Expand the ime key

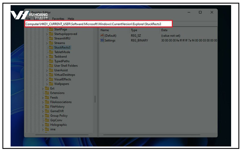43,130
